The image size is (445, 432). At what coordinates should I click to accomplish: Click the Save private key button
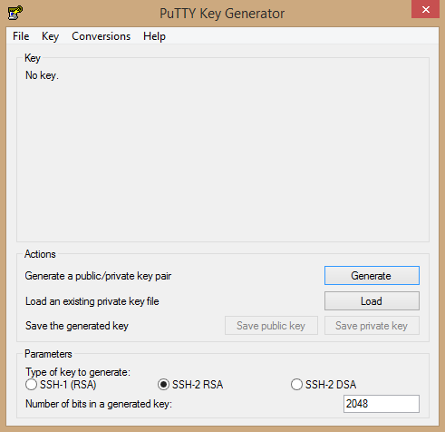tap(372, 326)
